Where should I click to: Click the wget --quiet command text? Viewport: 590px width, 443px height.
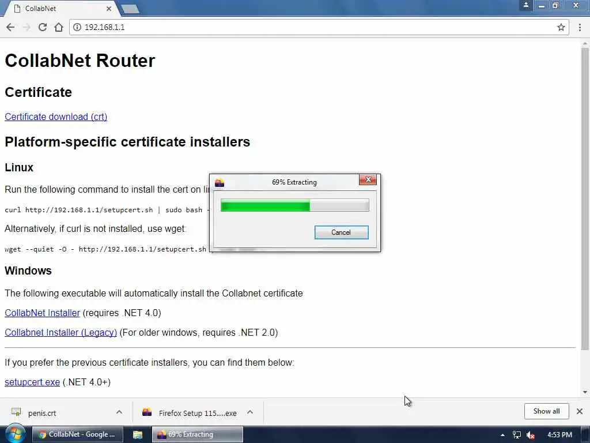click(107, 249)
